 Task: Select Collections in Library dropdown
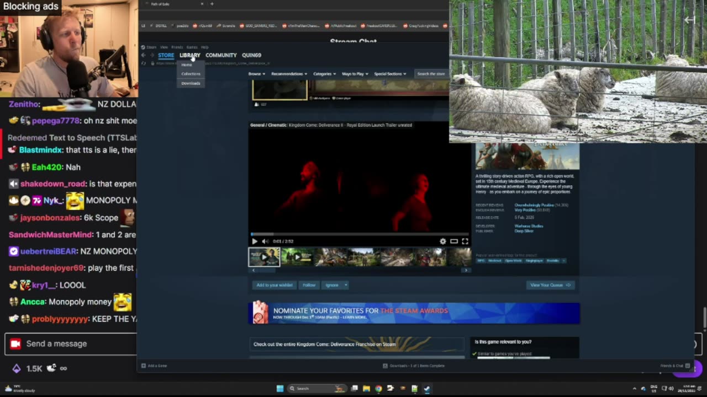pos(191,74)
